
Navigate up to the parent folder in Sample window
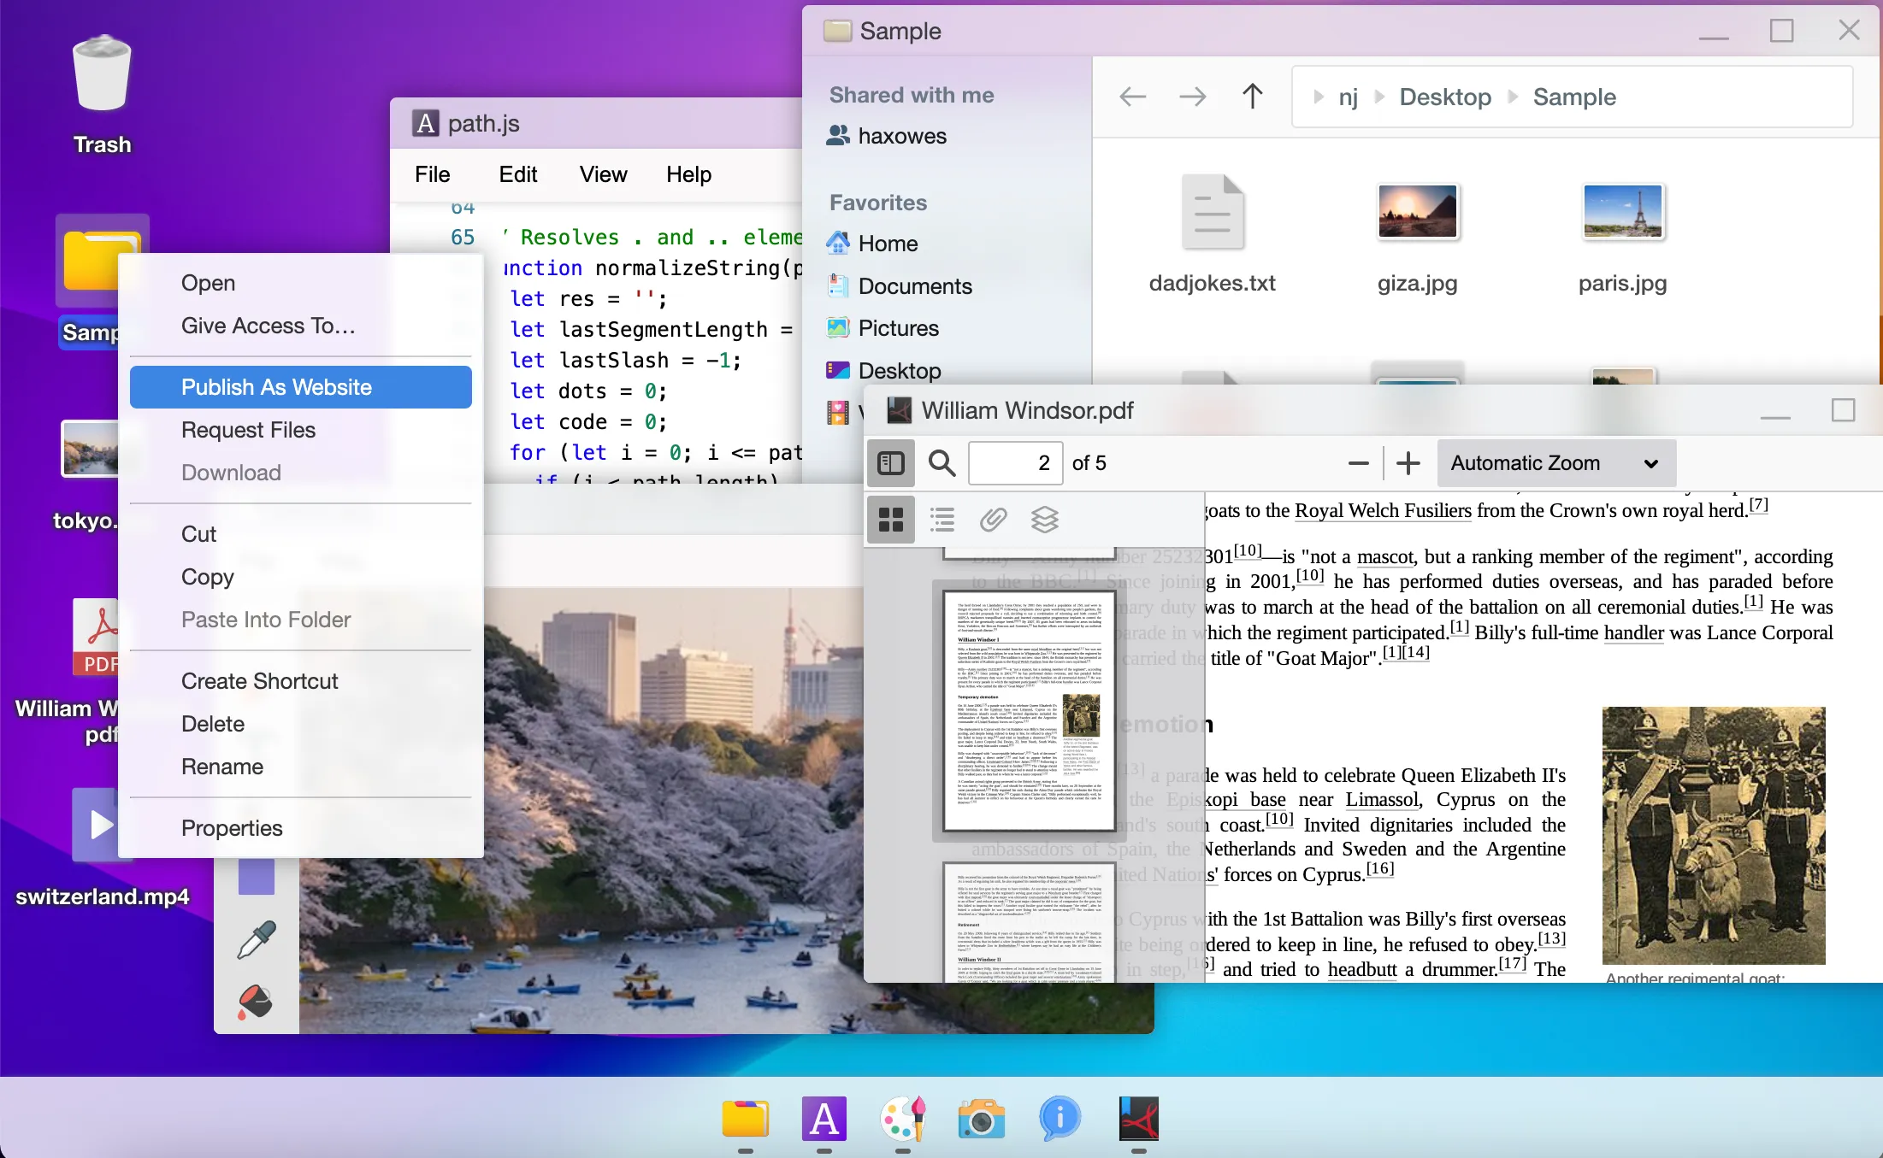[x=1252, y=96]
